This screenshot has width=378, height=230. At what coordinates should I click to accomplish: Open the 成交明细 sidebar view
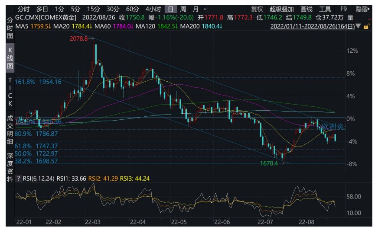tap(10, 130)
